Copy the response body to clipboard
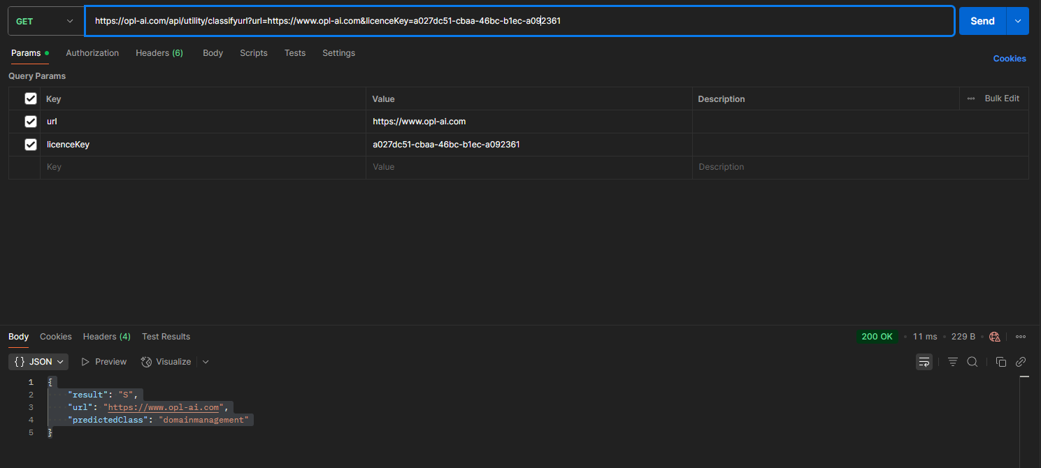Image resolution: width=1041 pixels, height=468 pixels. click(x=1000, y=362)
